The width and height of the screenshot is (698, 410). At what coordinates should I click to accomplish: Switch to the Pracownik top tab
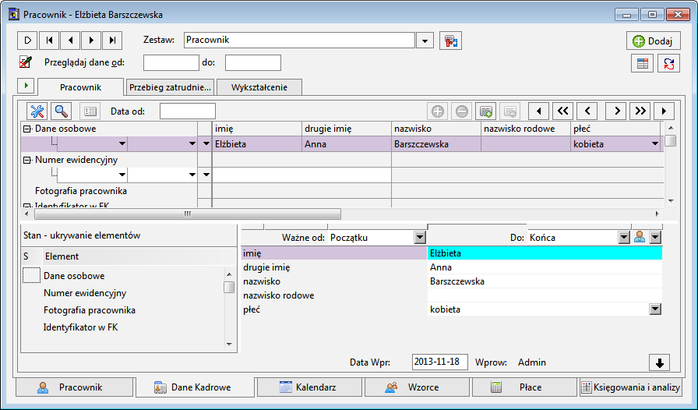tap(80, 87)
